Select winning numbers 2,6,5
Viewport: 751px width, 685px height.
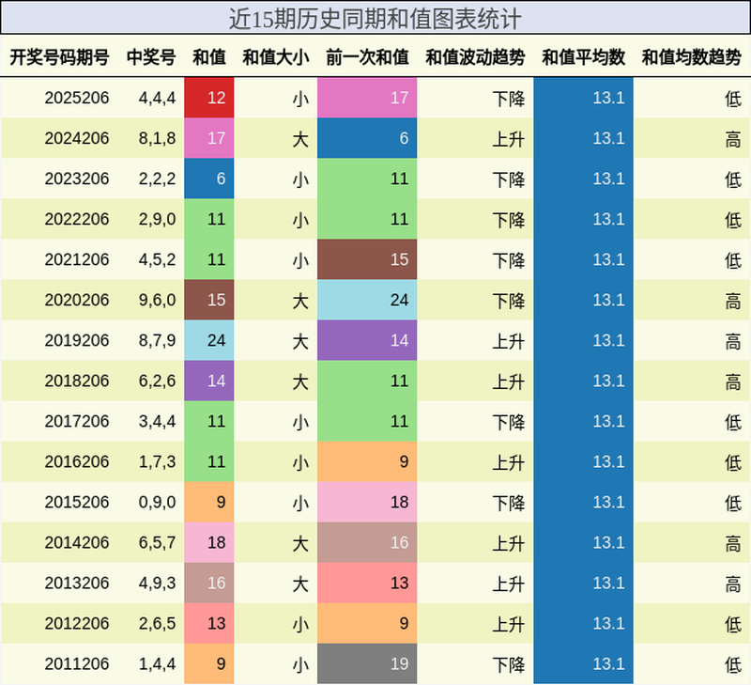pyautogui.click(x=157, y=623)
